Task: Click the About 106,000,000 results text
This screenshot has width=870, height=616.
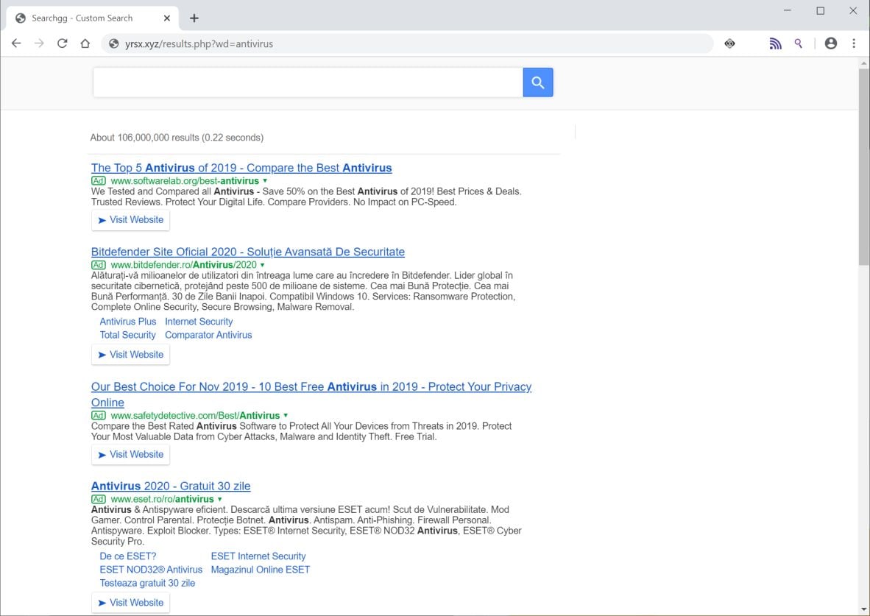Action: (177, 138)
